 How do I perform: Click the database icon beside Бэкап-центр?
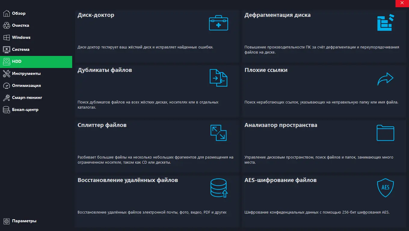point(6,109)
